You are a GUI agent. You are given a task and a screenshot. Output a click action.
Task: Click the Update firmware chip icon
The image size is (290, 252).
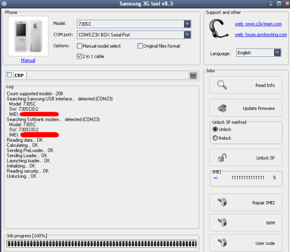(222, 108)
